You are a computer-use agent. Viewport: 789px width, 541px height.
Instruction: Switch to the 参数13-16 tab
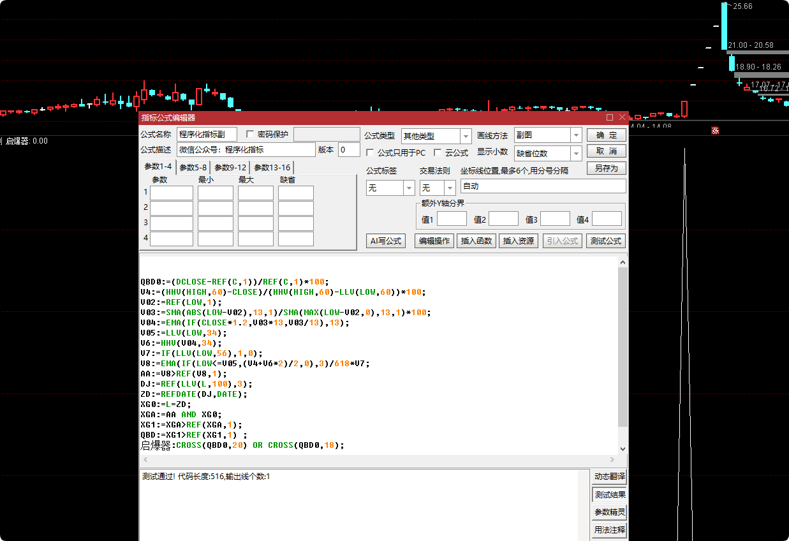coord(272,167)
